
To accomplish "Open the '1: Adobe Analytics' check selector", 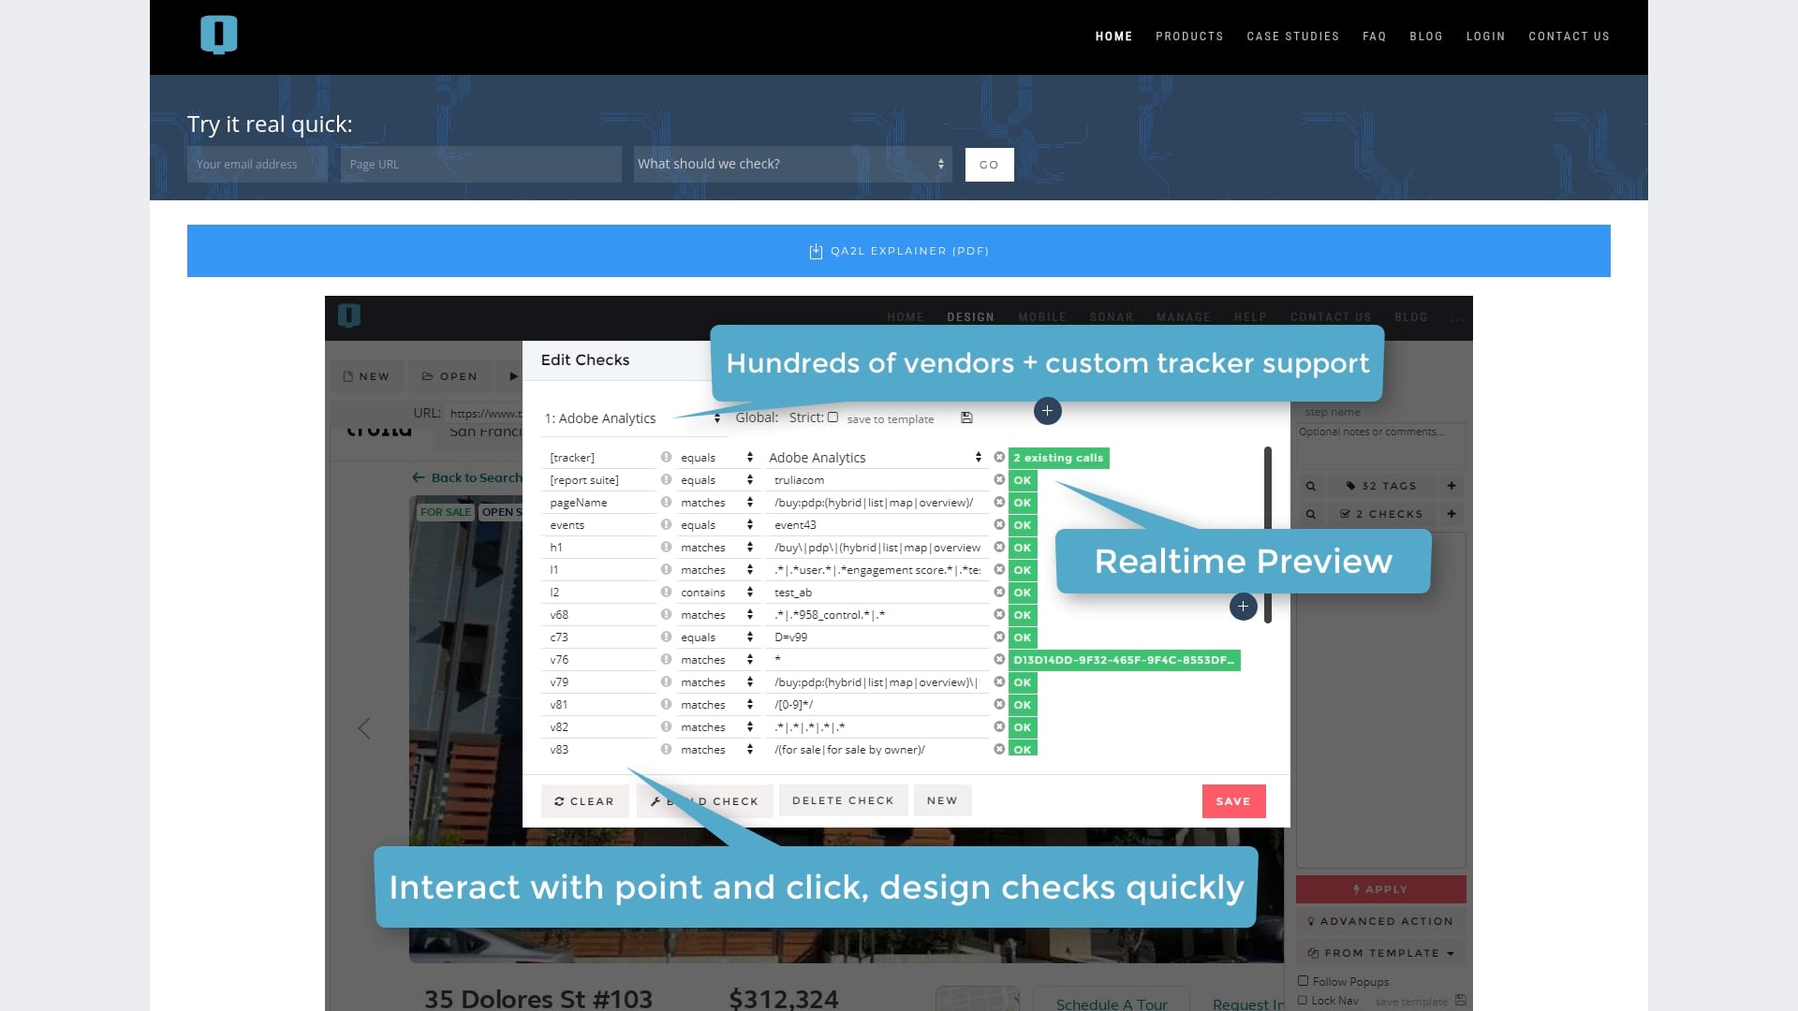I will pyautogui.click(x=633, y=418).
